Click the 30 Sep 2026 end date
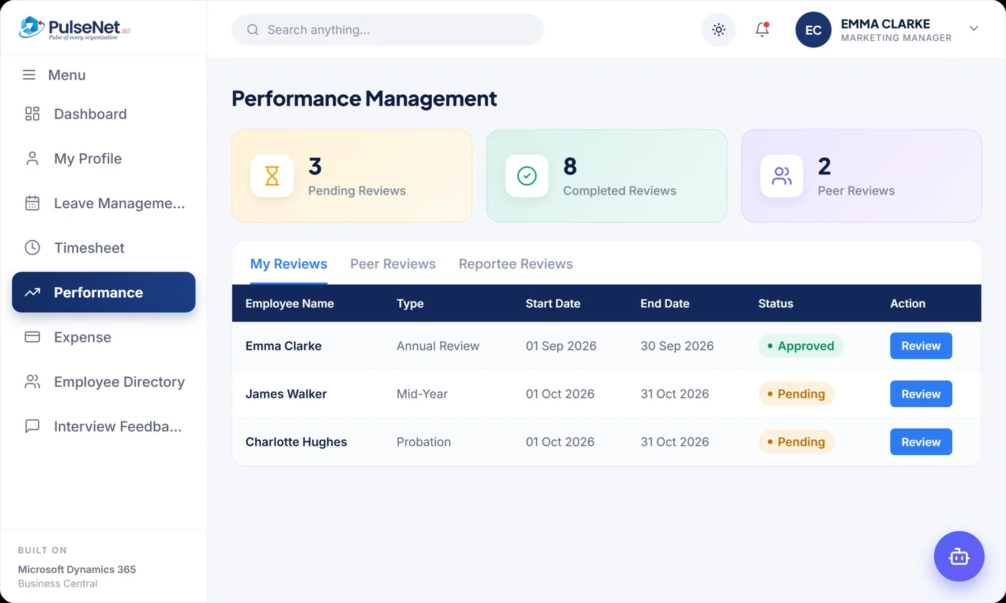This screenshot has height=603, width=1006. click(x=677, y=346)
